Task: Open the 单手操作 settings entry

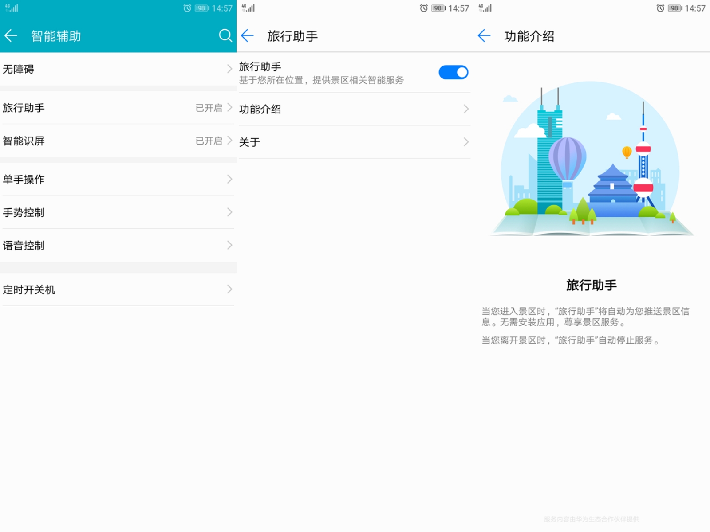Action: (x=118, y=179)
